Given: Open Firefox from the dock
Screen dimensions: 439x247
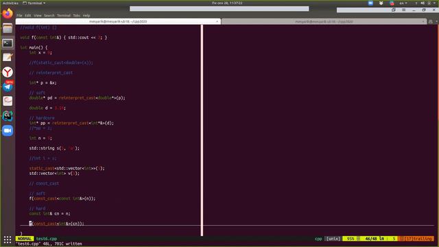Looking at the screenshot, I should 8,14.
